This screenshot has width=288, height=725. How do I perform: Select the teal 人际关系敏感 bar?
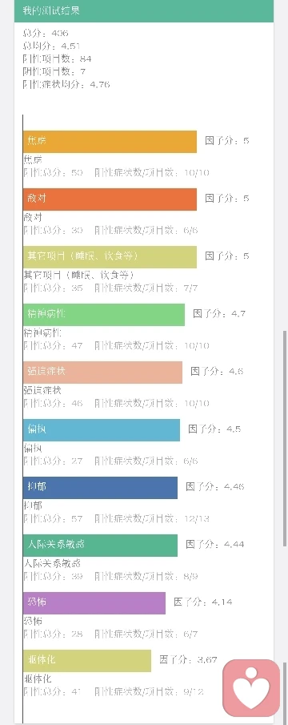[100, 546]
